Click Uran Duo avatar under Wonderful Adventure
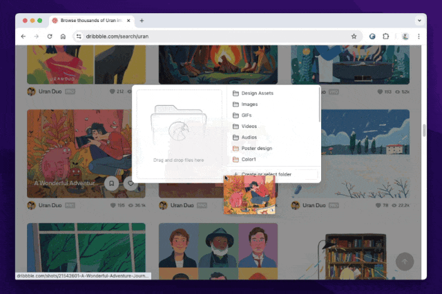This screenshot has width=442, height=294. [x=31, y=205]
